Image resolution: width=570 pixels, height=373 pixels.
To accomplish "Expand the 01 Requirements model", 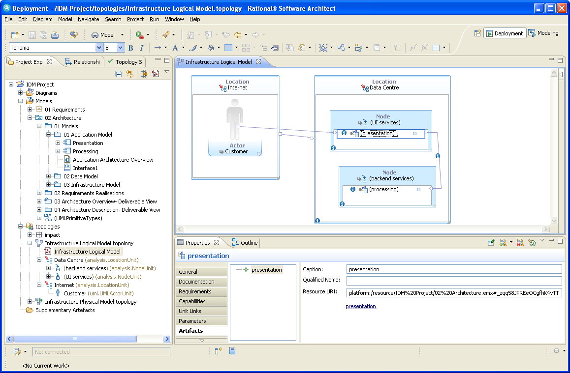I will pos(30,109).
